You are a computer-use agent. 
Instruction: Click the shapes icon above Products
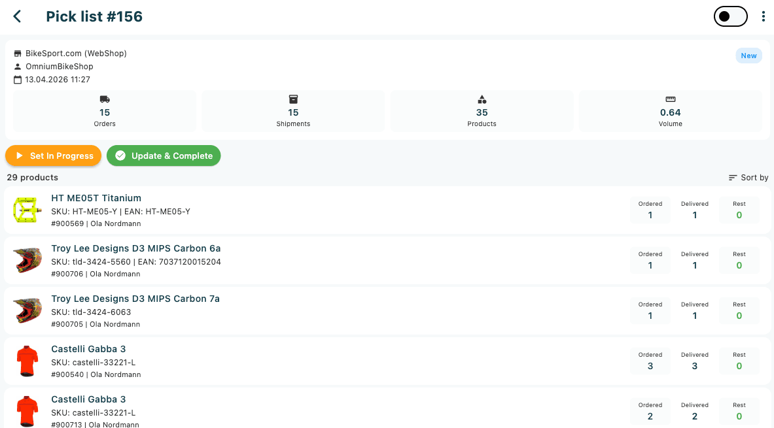click(482, 99)
